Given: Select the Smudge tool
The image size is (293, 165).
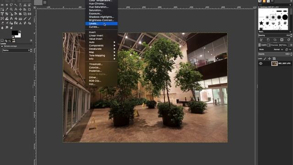Looking at the screenshot, I should pos(7,27).
